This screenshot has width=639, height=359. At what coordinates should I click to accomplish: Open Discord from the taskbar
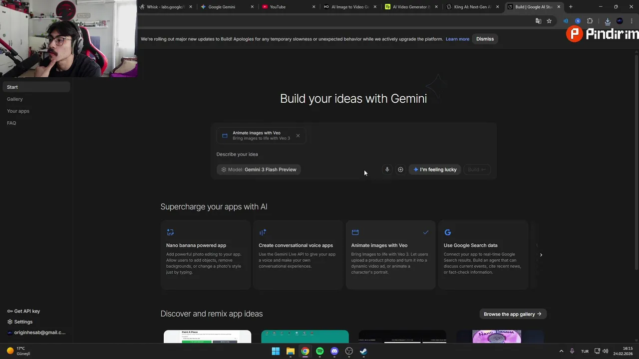334,351
